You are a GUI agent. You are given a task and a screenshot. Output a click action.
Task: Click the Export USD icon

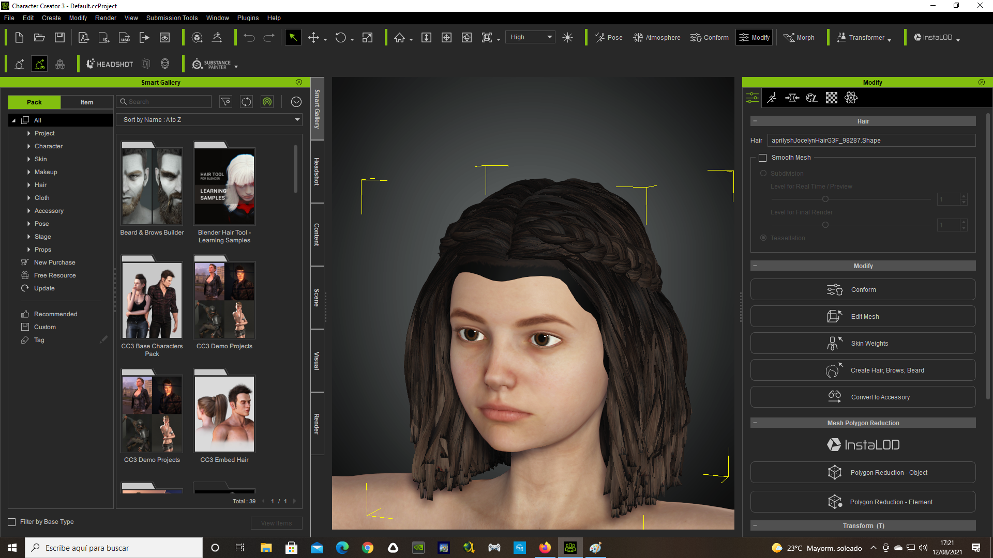[125, 37]
